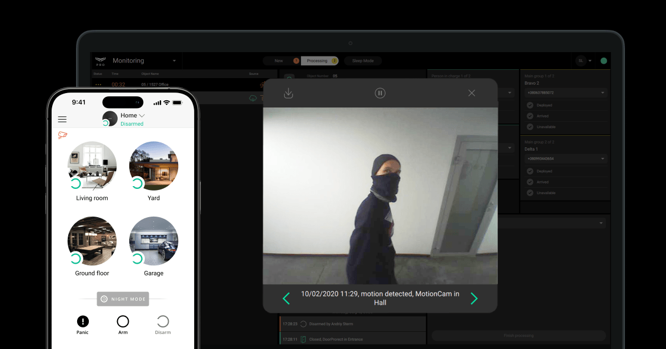The image size is (666, 349).
Task: Sort incidents by Source column header
Action: [254, 74]
